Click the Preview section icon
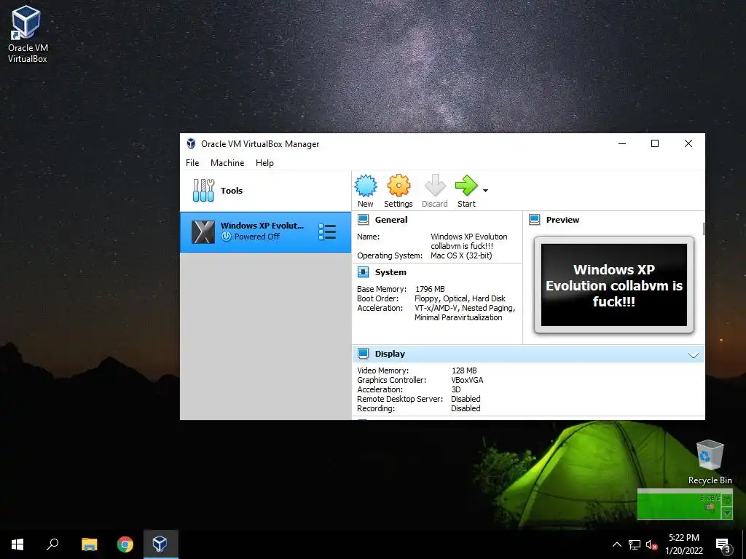 coord(534,220)
